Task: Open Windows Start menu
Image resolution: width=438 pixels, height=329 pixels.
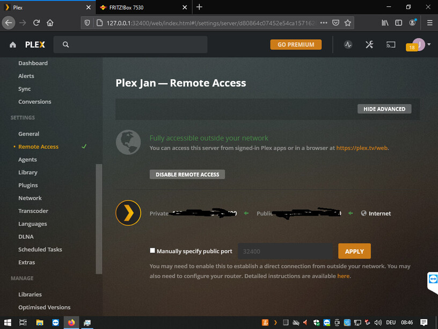Action: pyautogui.click(x=8, y=323)
